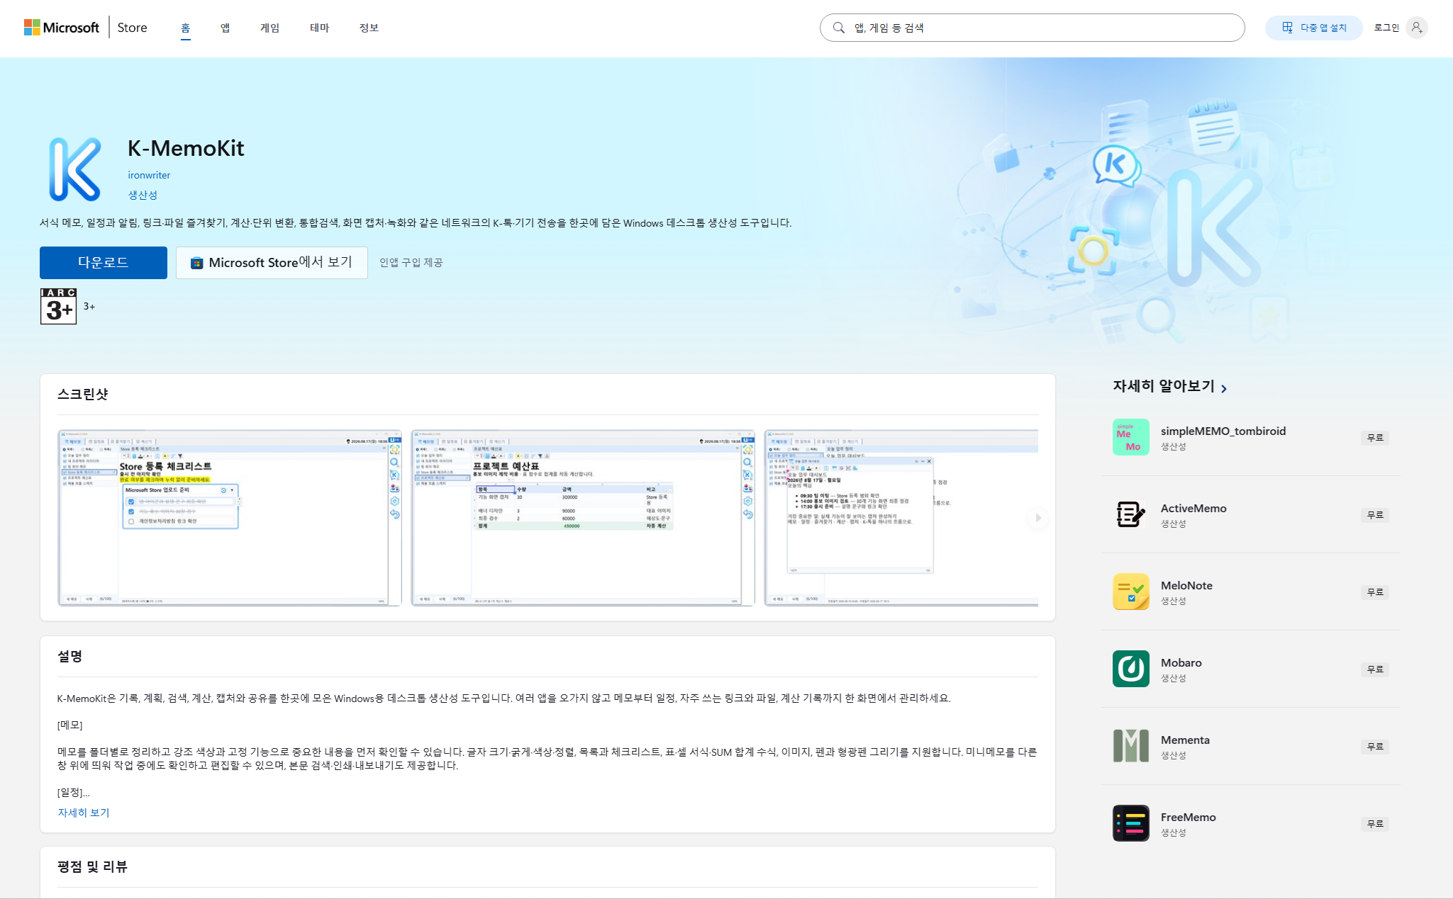
Task: Click the 설명 section heading
Action: coord(69,657)
